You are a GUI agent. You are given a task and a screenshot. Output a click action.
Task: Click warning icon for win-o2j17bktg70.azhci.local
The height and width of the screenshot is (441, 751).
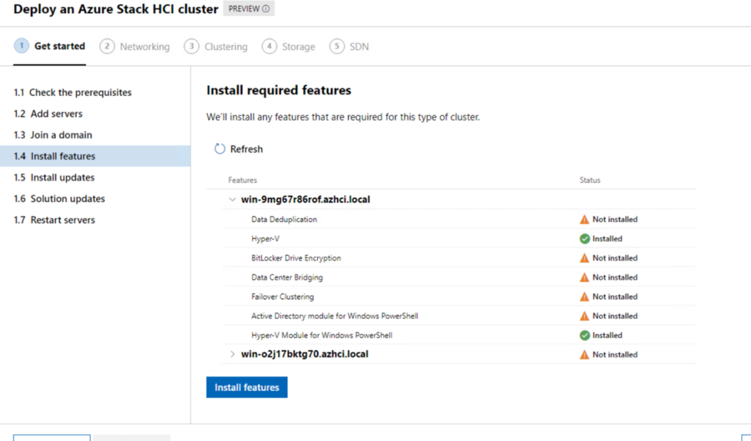coord(584,355)
